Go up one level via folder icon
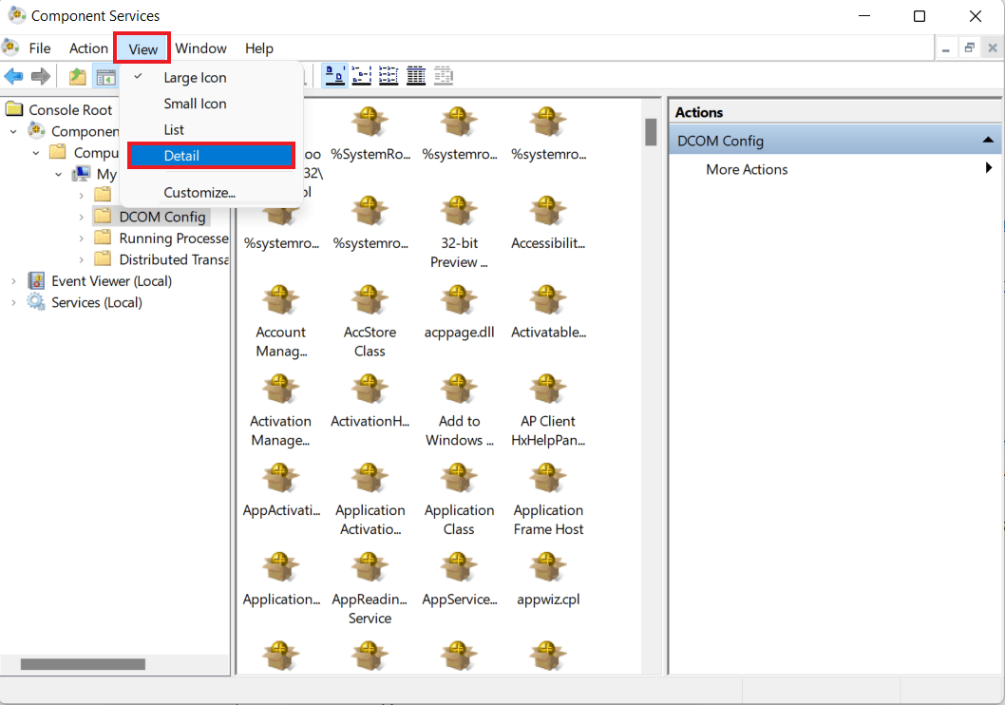This screenshot has width=1005, height=705. coord(78,77)
